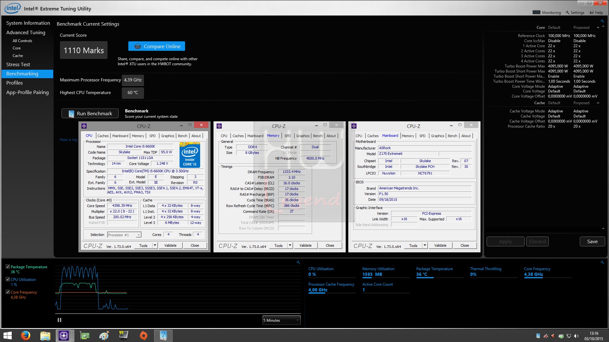The height and width of the screenshot is (342, 609).
Task: Open Monitoring from the top bar
Action: [x=547, y=12]
